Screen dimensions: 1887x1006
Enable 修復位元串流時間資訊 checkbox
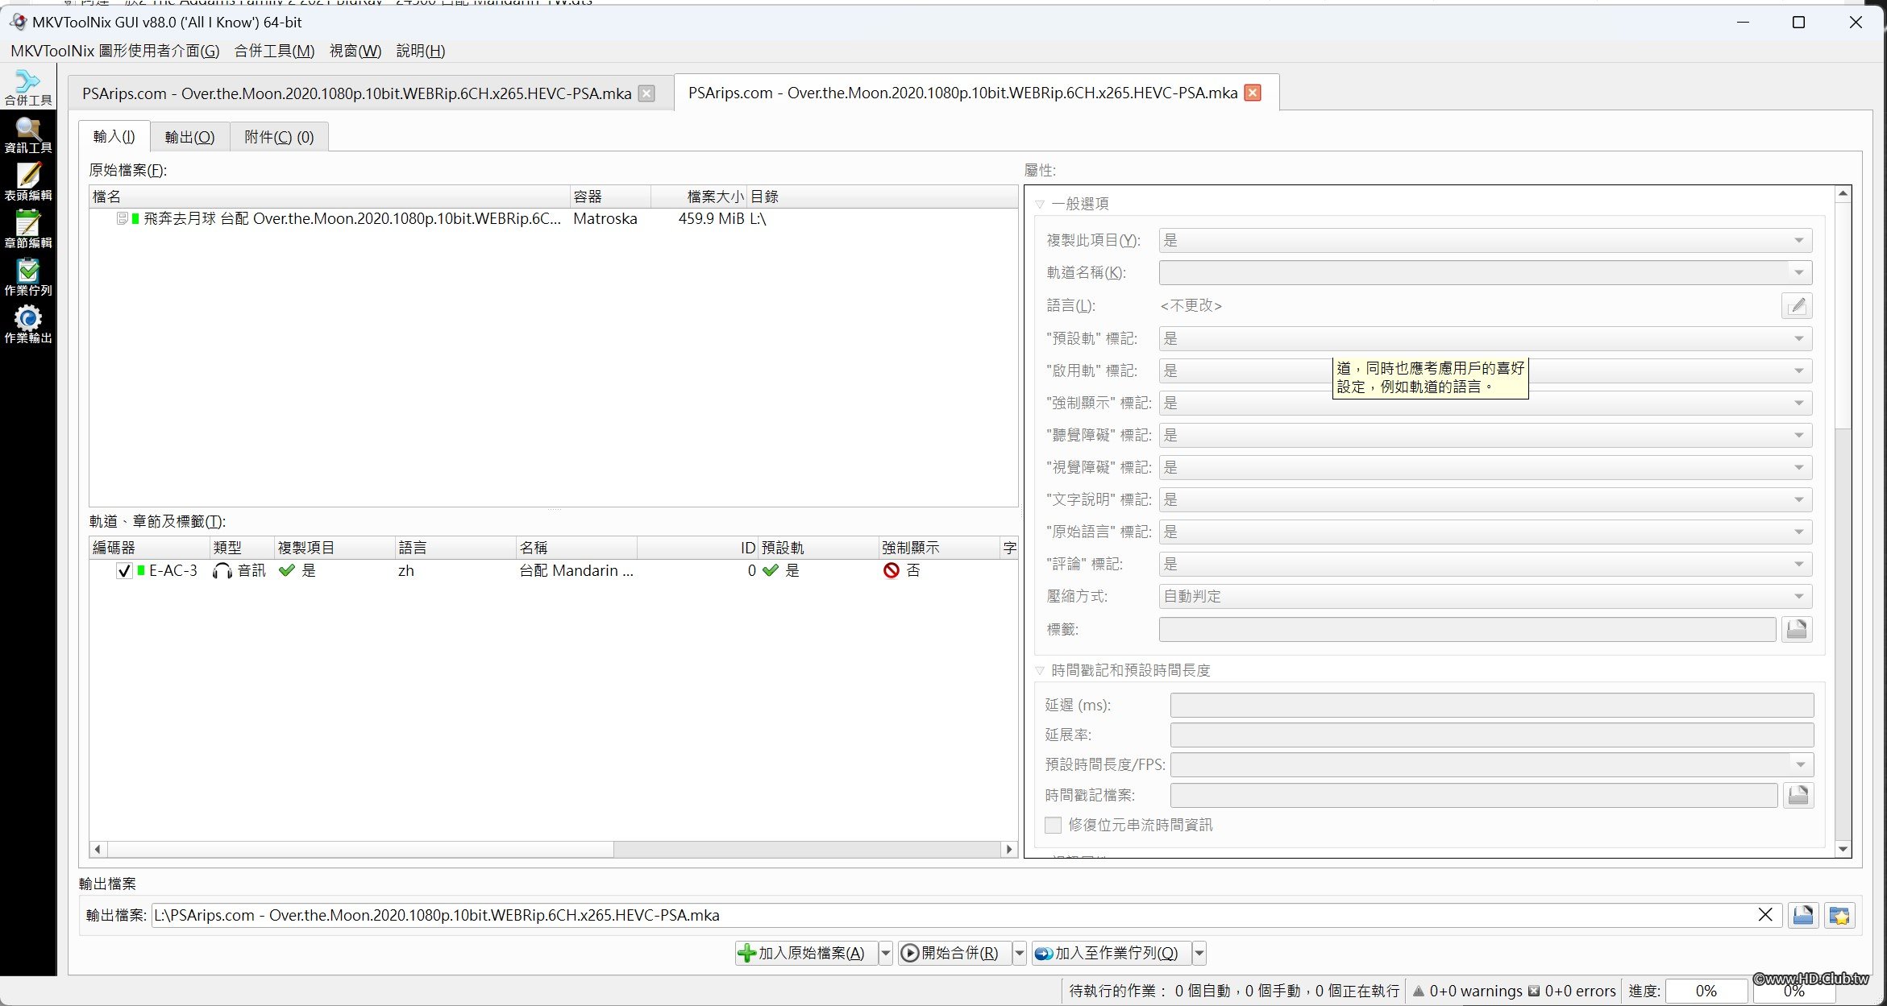tap(1053, 825)
